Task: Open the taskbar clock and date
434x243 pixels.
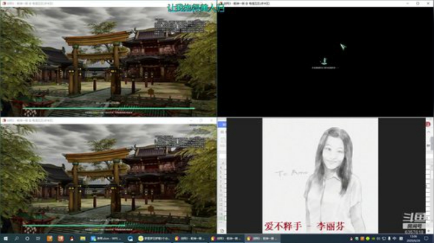Action: (x=414, y=239)
